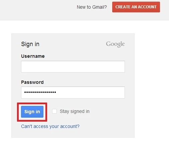Click the white "Sign in" text on blue button
The height and width of the screenshot is (142, 169).
(x=32, y=112)
